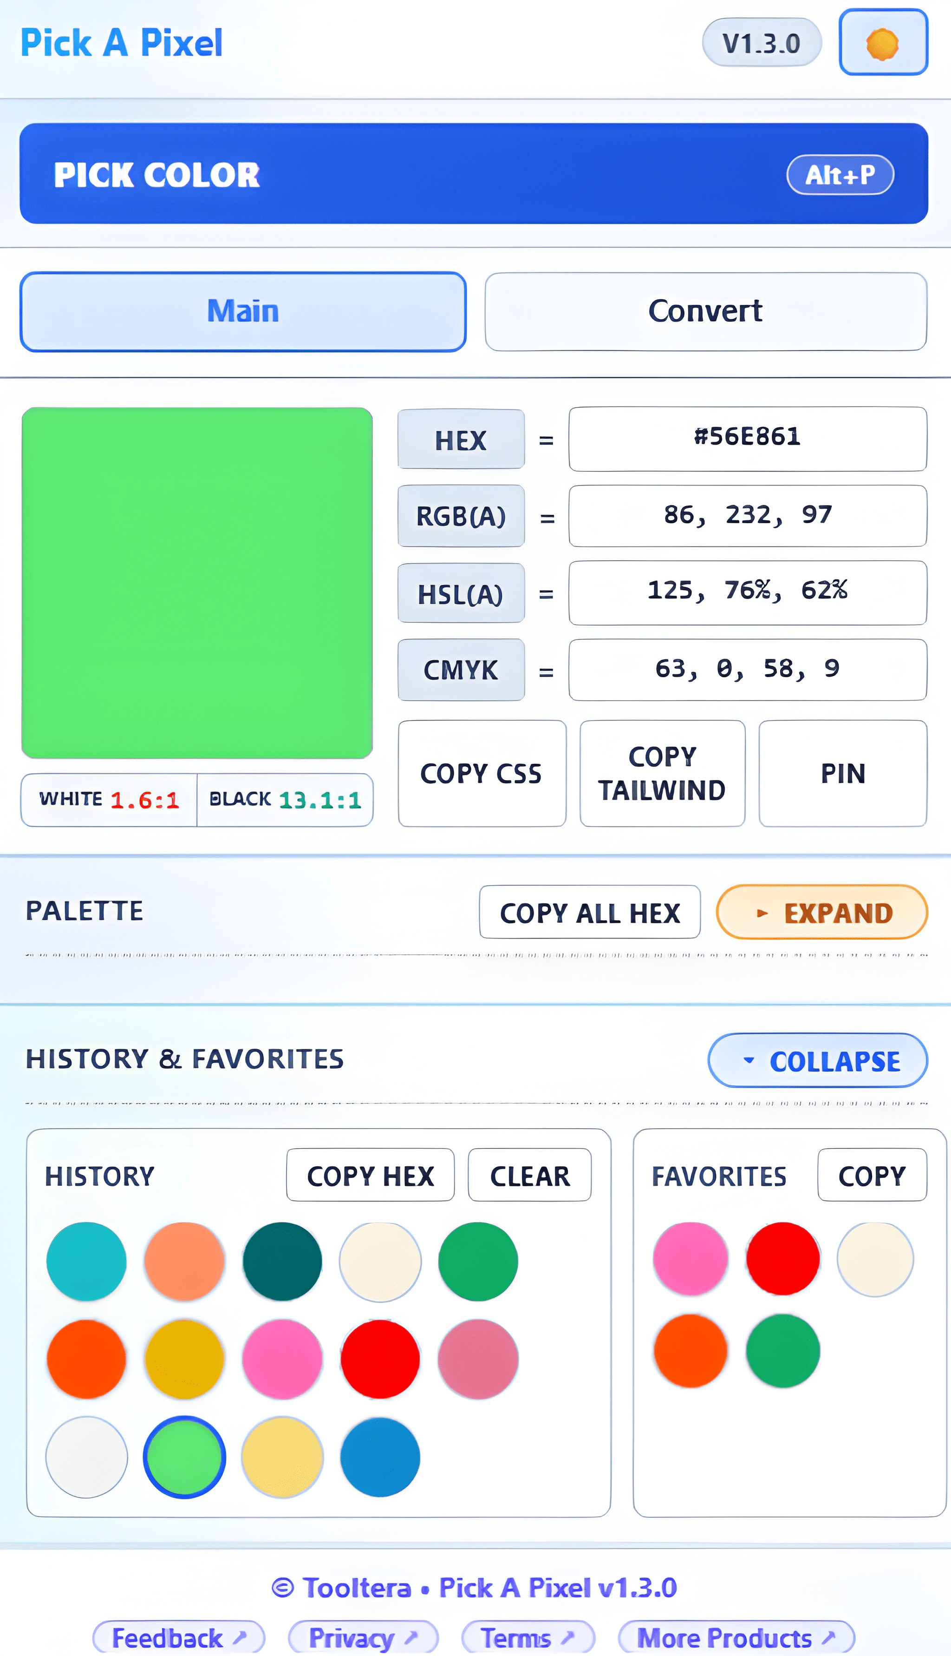Viewport: 951px width, 1656px height.
Task: Select the Main tab
Action: point(243,312)
